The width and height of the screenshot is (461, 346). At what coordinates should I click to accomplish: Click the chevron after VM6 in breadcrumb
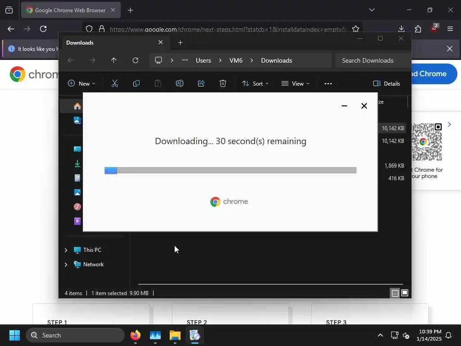click(252, 60)
